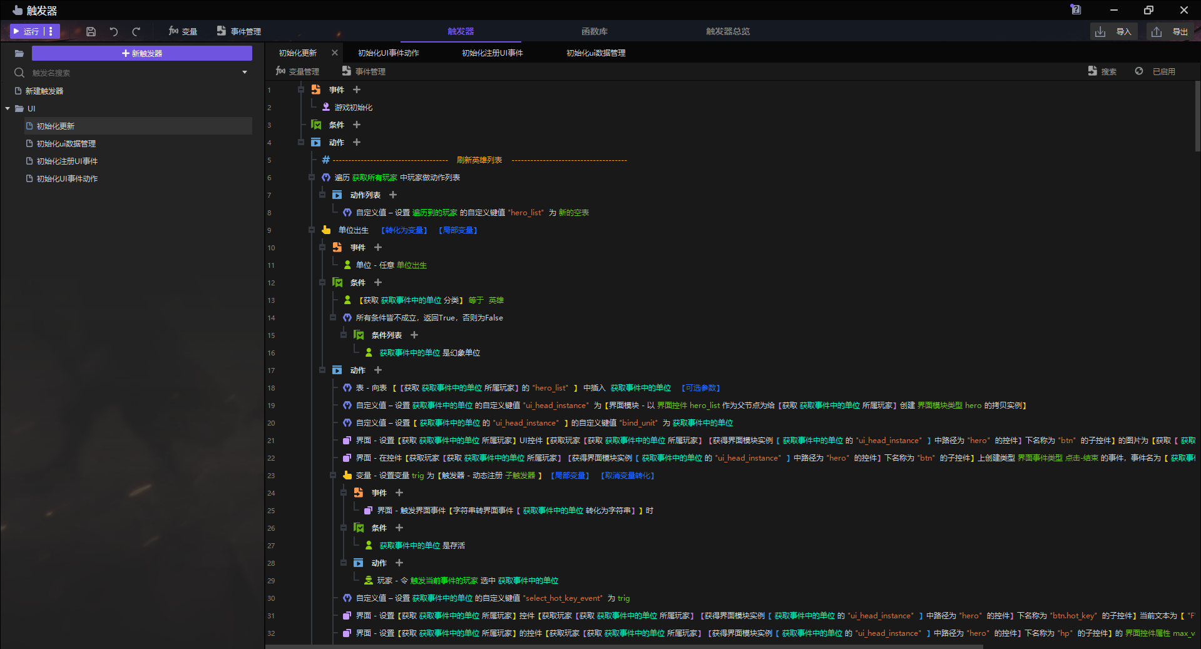Open 变量管理 in the editor toolbar
The width and height of the screenshot is (1201, 649).
click(297, 71)
